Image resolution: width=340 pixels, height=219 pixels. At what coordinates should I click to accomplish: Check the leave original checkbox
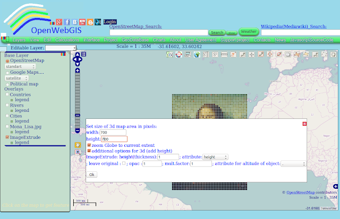pos(124,163)
